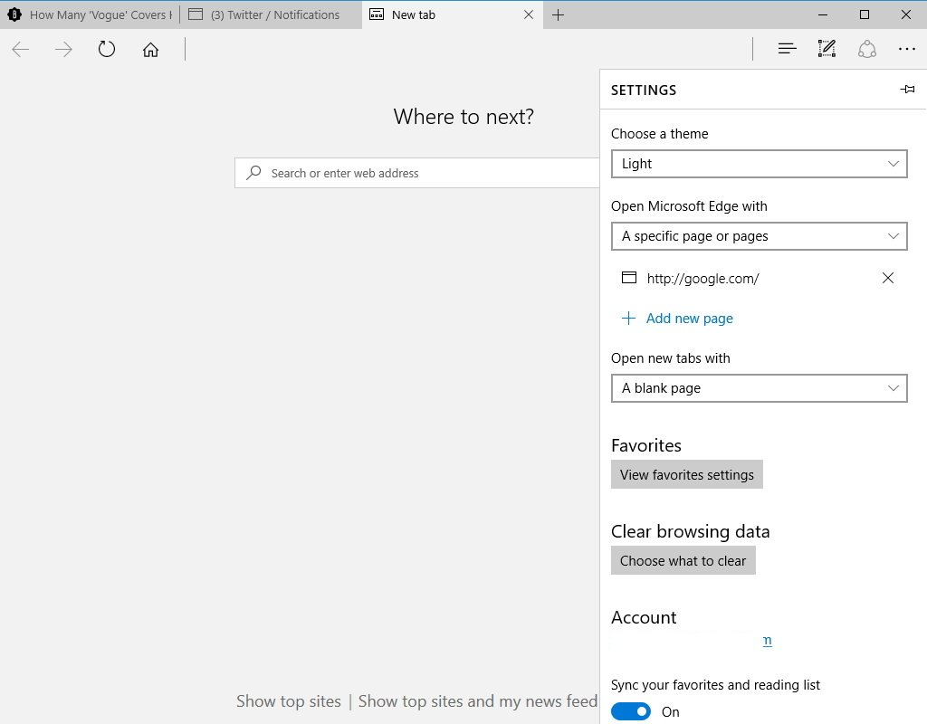Click the Show top sites link

pos(289,701)
